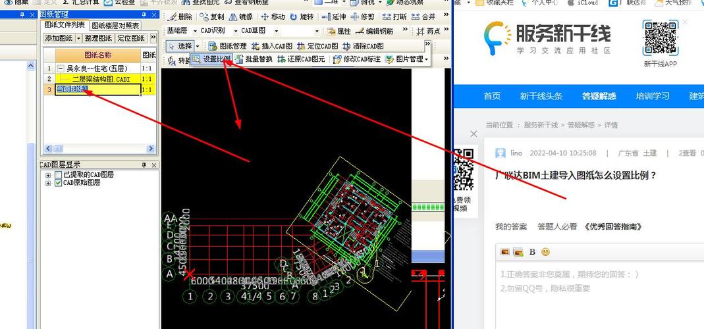Click the horizontal scrollbar thumb in the 图纸 list
Image resolution: width=704 pixels, height=329 pixels.
(x=59, y=149)
